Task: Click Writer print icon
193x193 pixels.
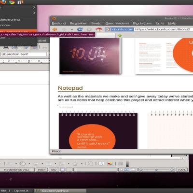Action: pyautogui.click(x=6, y=47)
